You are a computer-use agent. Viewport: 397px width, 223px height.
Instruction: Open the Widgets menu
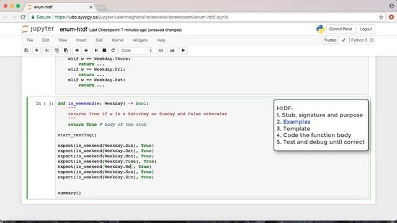coord(140,40)
